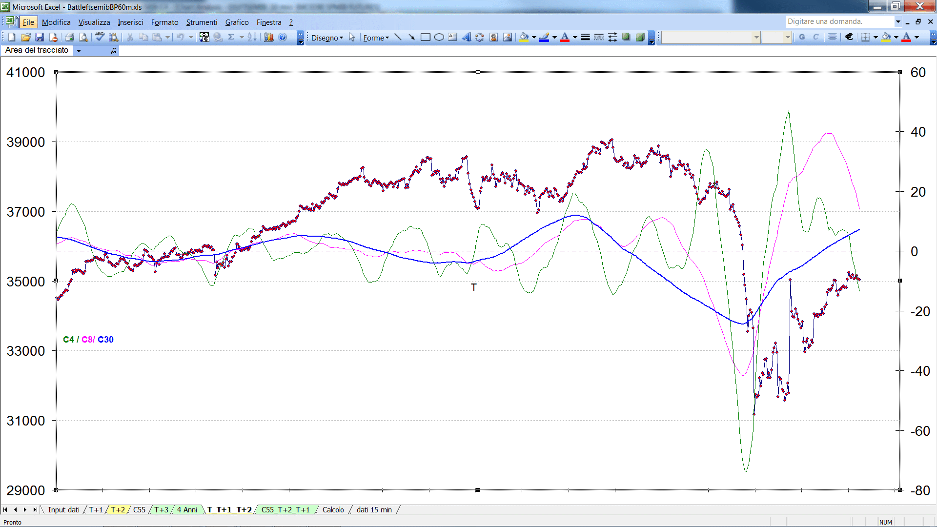Toggle italic formatting C button
Viewport: 937px width, 527px height.
coord(815,37)
